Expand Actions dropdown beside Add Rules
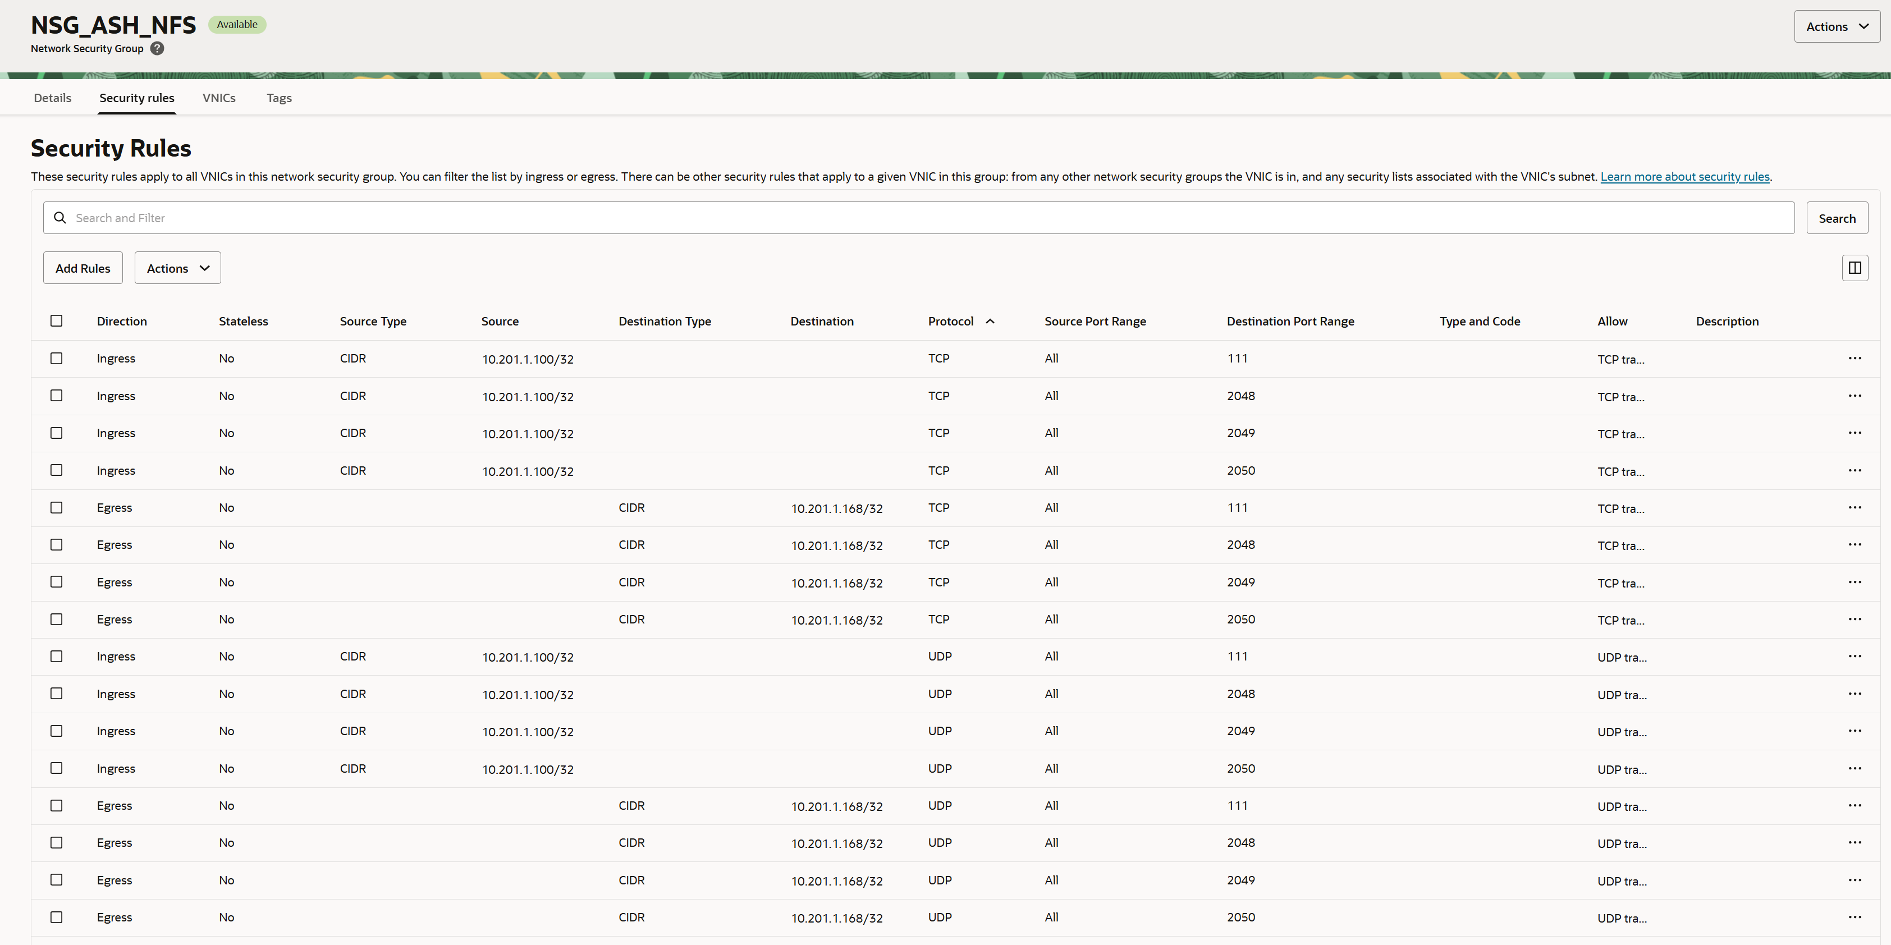 tap(177, 268)
